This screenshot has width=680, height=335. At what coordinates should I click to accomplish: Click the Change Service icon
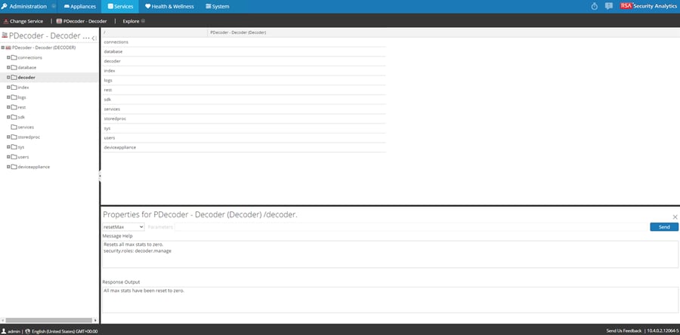coord(5,21)
